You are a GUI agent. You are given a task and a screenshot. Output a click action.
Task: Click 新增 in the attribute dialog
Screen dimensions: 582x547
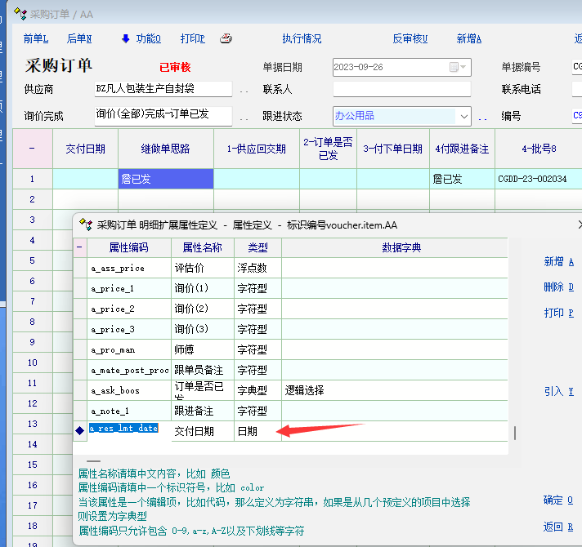pyautogui.click(x=558, y=262)
